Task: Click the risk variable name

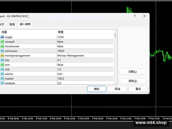Action: [x=7, y=69]
